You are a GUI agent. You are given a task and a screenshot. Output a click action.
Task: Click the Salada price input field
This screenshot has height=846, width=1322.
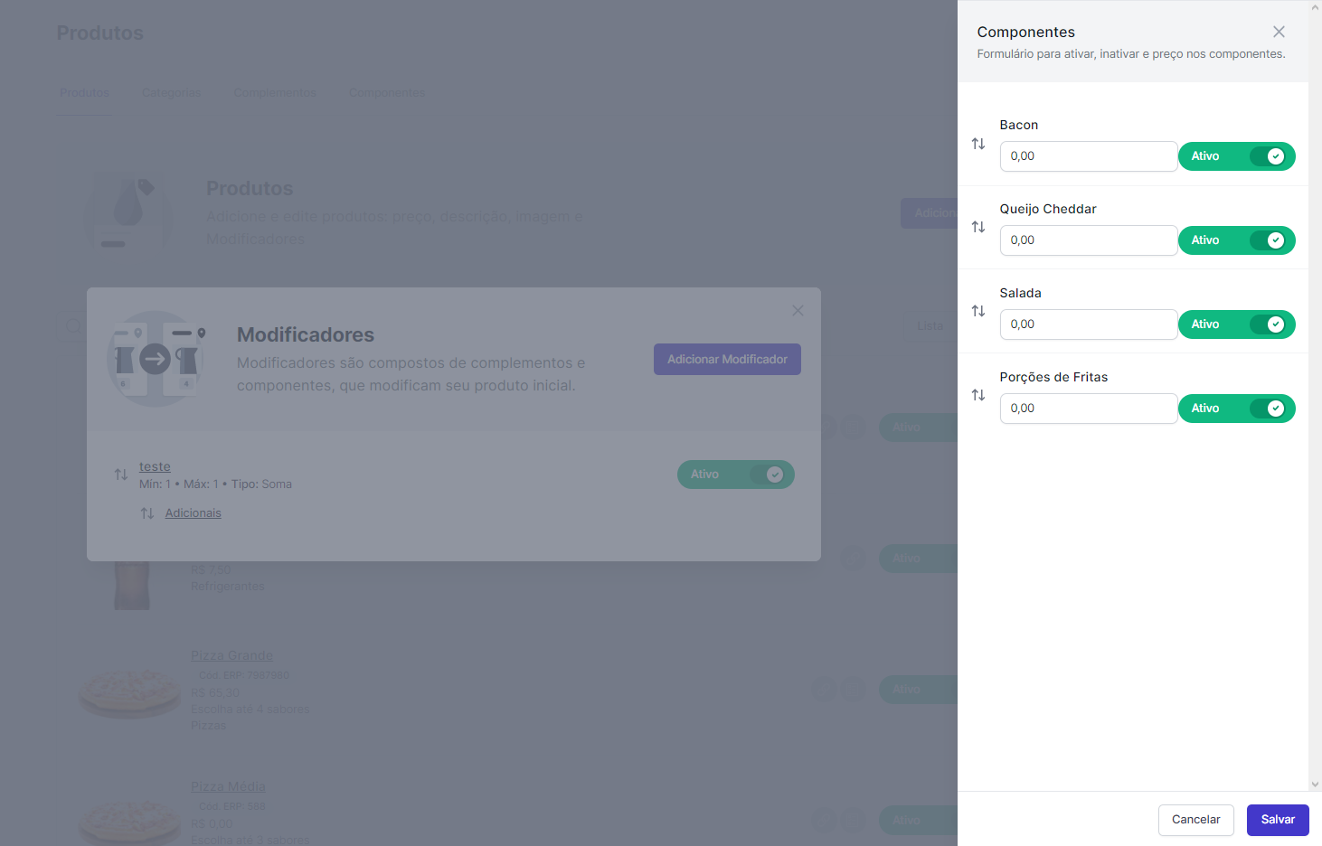click(x=1088, y=324)
